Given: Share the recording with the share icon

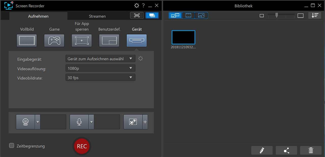Looking at the screenshot, I should [x=286, y=150].
